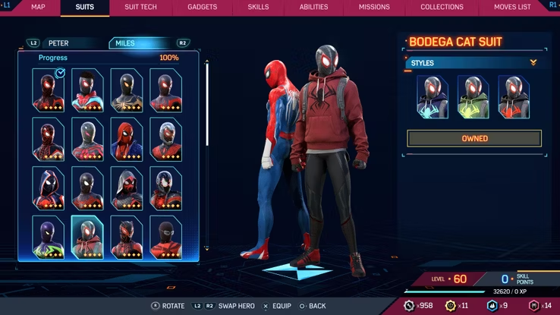Image resolution: width=560 pixels, height=315 pixels.
Task: Click the suit list vertical scrollbar
Action: [x=208, y=106]
